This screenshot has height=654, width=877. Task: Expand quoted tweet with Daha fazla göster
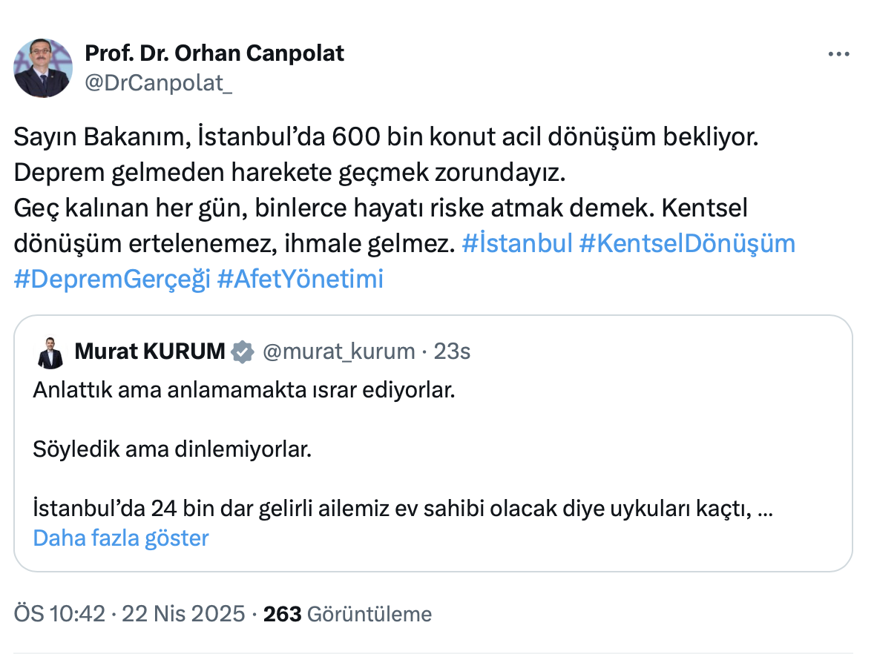tap(121, 538)
